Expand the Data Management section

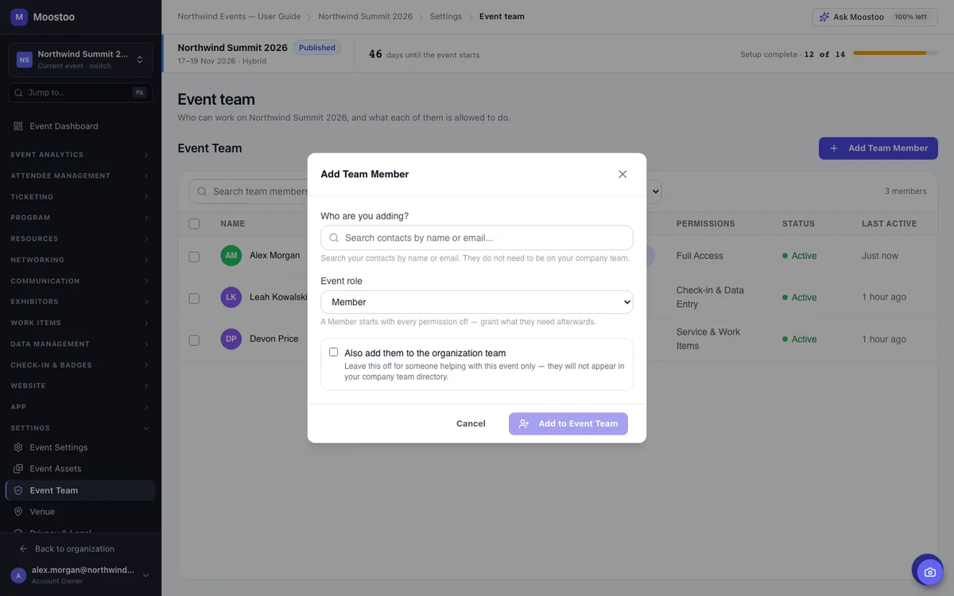pos(80,344)
